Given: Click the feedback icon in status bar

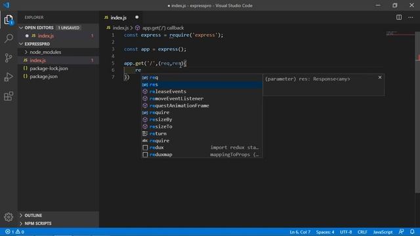Looking at the screenshot, I should coord(401,231).
